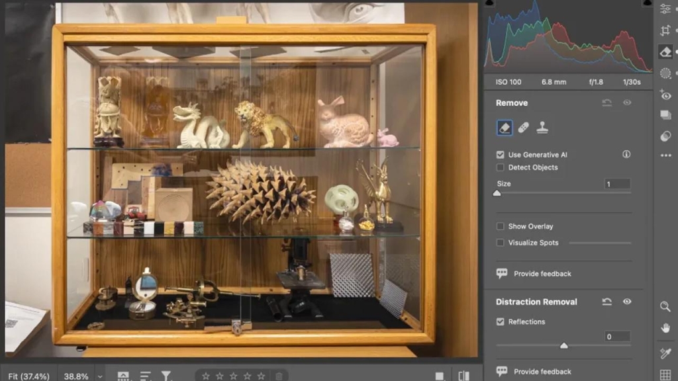Toggle shadow clipping warning in histogram
Viewport: 678px width, 381px height.
[x=489, y=3]
